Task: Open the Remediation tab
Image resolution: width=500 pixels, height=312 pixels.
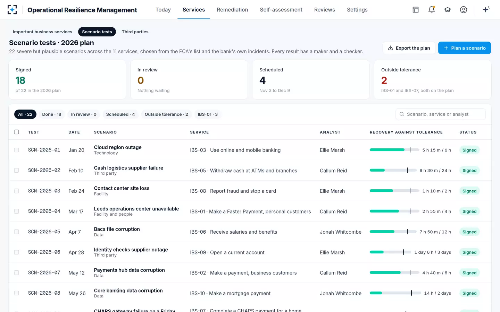Action: (x=232, y=10)
